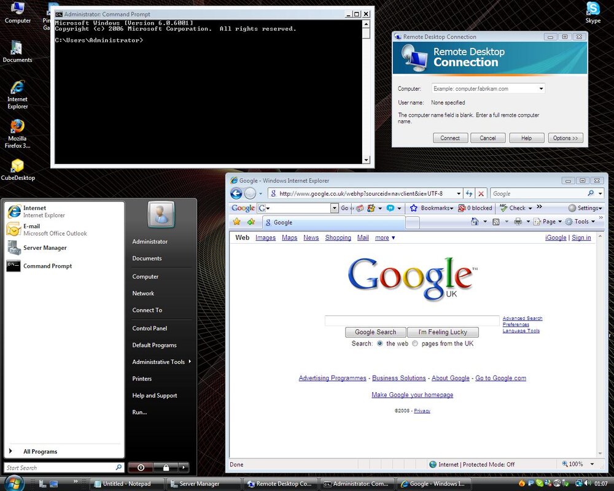Click the volume speaker icon in the system tray
This screenshot has width=614, height=491.
coord(589,484)
